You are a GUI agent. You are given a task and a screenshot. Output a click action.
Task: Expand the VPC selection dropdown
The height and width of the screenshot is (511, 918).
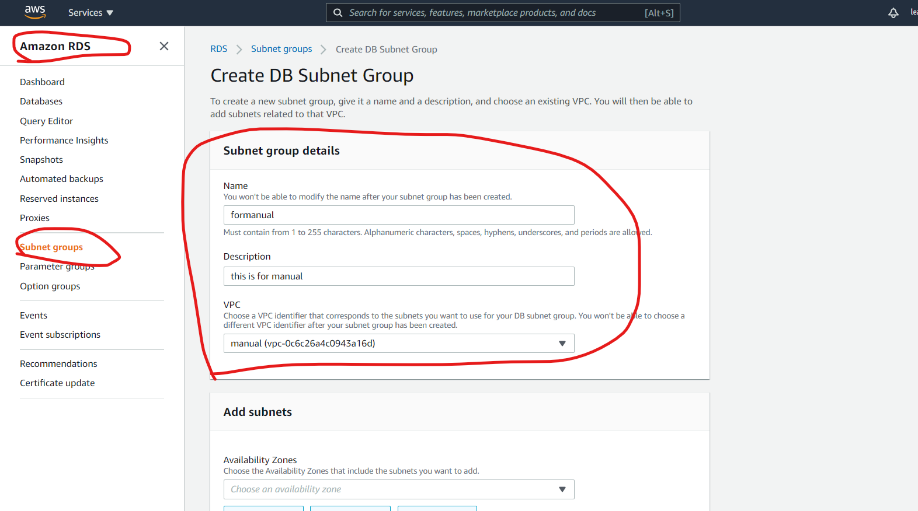[399, 344]
